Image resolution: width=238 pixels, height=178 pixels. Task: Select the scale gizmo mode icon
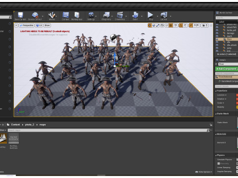coord(158,25)
